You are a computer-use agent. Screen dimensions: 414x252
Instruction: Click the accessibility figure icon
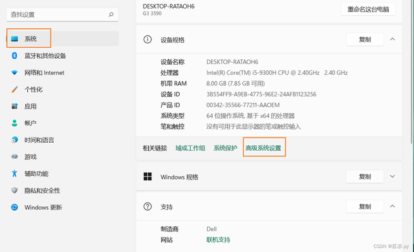(x=14, y=173)
